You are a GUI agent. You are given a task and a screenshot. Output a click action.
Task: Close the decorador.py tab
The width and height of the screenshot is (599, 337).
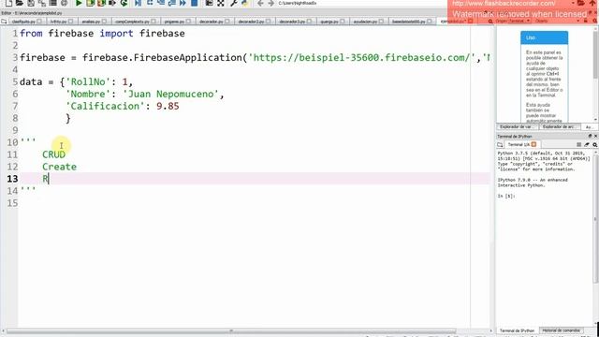(x=226, y=22)
